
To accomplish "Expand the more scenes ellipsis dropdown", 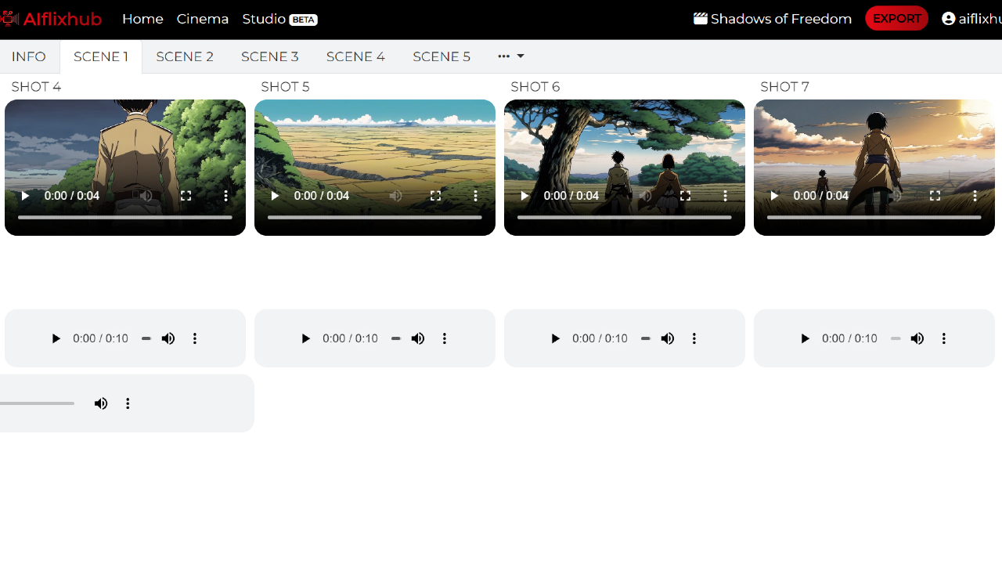I will pos(511,56).
